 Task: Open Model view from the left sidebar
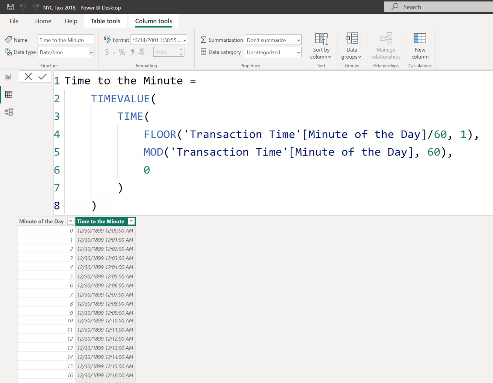8,112
